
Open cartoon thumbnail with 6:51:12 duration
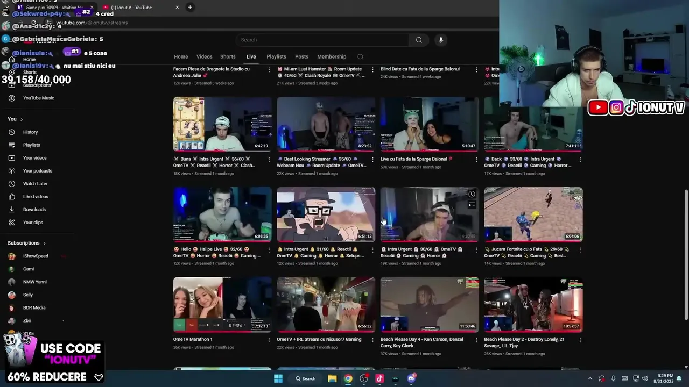[326, 214]
